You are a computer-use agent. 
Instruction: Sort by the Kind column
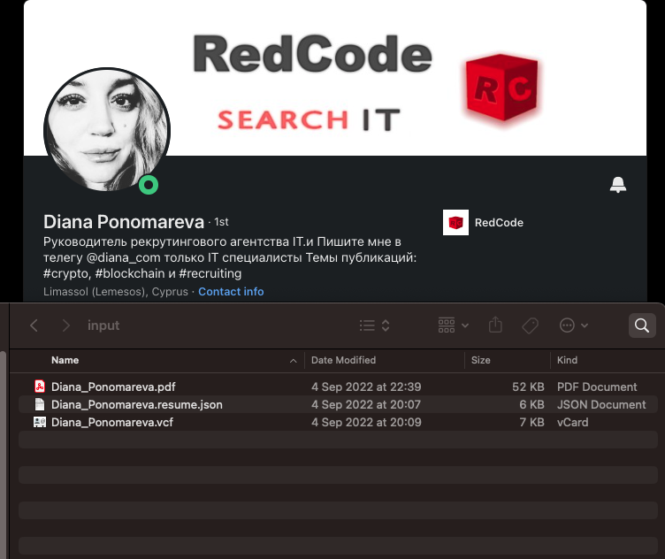click(567, 360)
